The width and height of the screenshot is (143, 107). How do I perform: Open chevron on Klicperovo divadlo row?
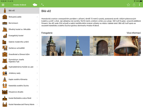coord(37,92)
